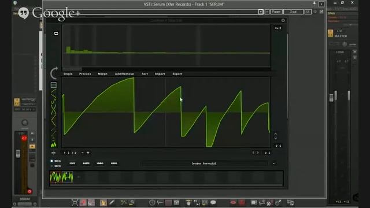
Task: Arm the SERUM track with the red record button
Action: (29, 191)
